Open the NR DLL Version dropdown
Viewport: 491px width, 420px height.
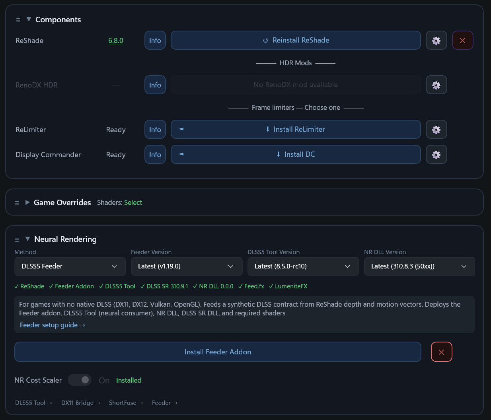click(419, 266)
